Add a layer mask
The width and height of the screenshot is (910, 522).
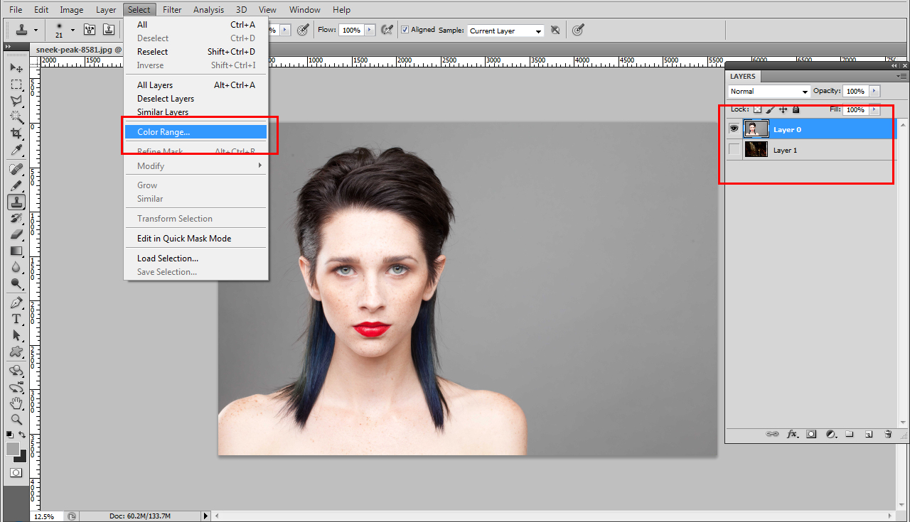coord(811,434)
